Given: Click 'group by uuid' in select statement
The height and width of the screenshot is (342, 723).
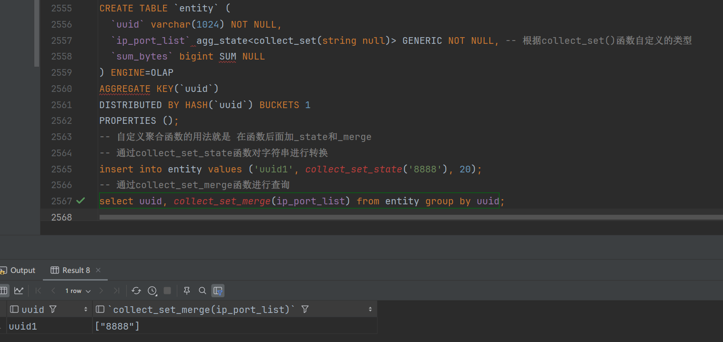Looking at the screenshot, I should click(x=462, y=201).
